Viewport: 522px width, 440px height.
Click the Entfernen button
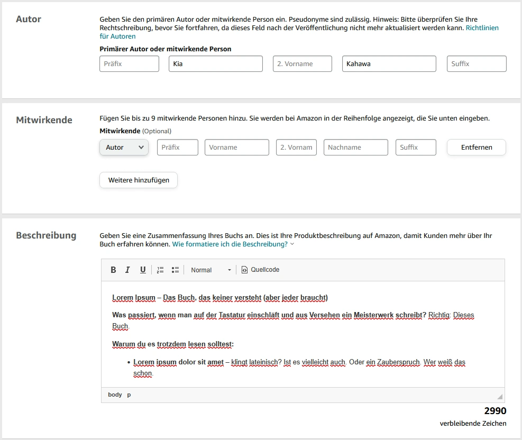pos(476,148)
